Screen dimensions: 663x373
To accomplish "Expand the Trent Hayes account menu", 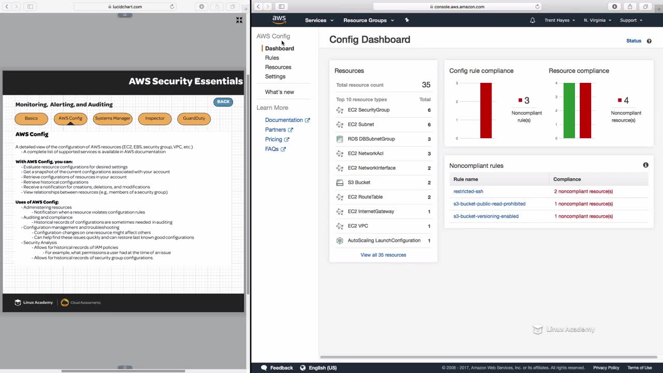I will (560, 20).
